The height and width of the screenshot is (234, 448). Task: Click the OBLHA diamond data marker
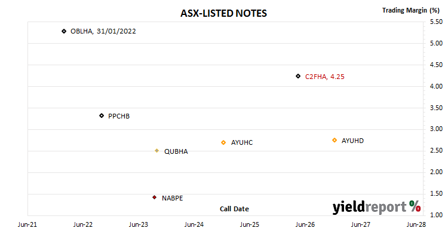64,31
